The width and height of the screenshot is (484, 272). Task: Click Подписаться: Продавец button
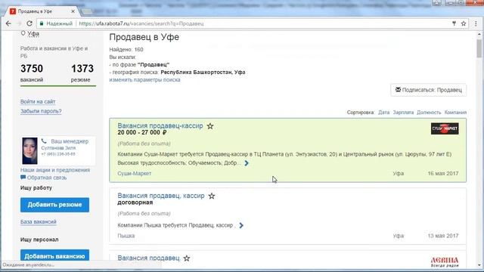tap(429, 90)
